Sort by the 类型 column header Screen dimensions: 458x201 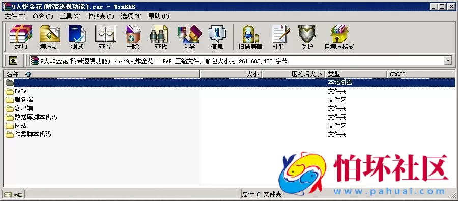tap(356, 74)
